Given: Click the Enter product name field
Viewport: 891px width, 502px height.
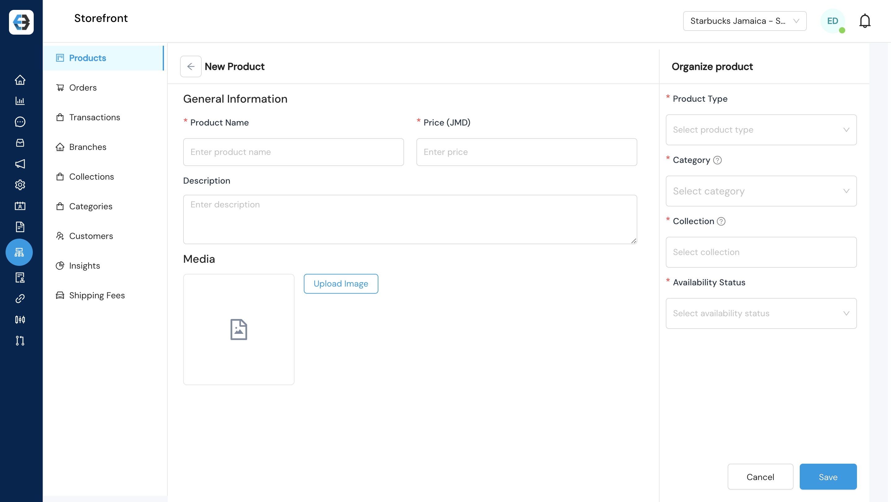Looking at the screenshot, I should tap(293, 152).
